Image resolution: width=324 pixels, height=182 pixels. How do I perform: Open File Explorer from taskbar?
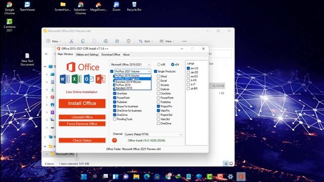[x=136, y=176]
